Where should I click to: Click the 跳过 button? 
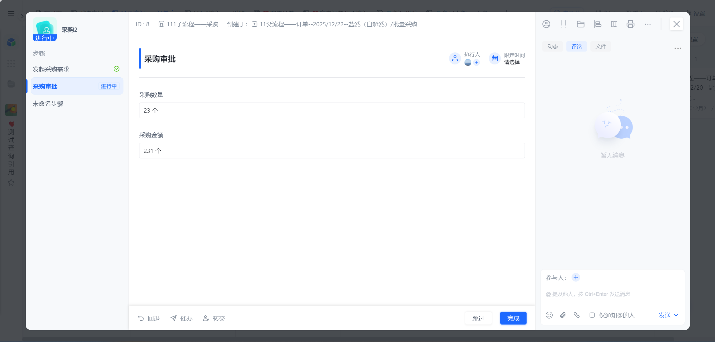pos(478,318)
